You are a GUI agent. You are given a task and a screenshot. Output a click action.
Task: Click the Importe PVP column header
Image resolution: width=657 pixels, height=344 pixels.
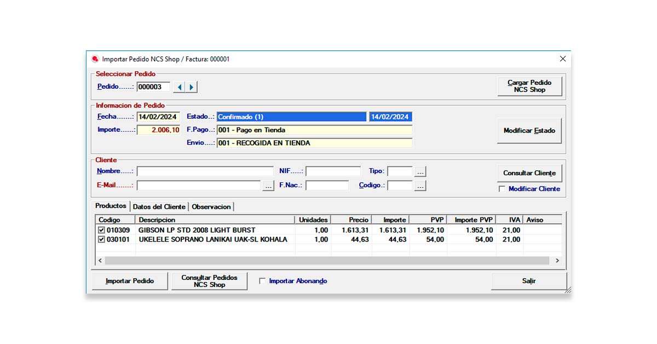[472, 220]
